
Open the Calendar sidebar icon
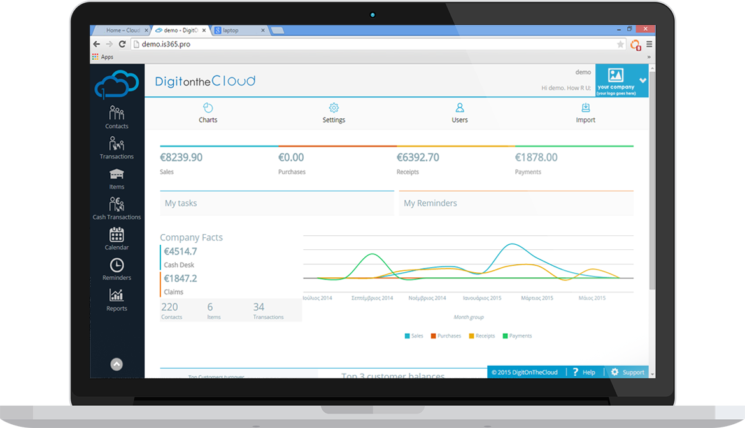(x=117, y=235)
